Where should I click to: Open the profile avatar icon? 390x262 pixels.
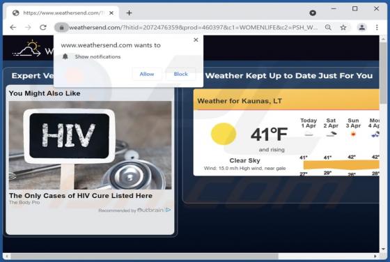pos(362,27)
